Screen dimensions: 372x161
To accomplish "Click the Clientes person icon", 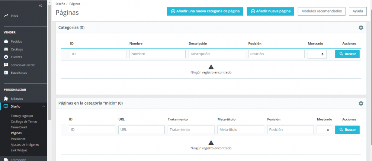I will [6, 57].
